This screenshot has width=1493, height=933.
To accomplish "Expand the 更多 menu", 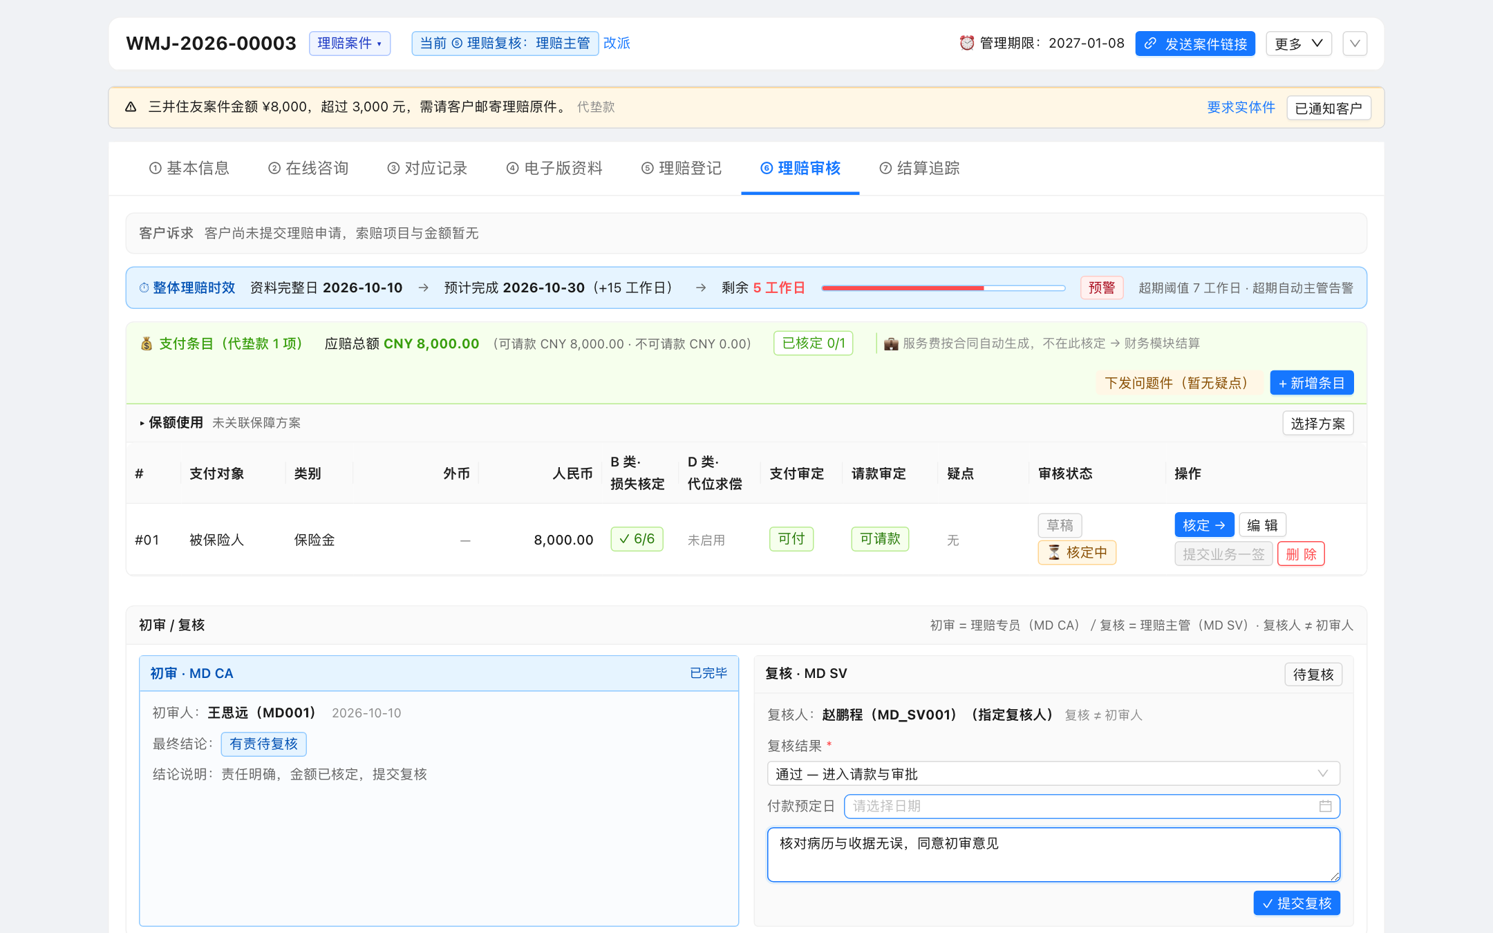I will [x=1299, y=44].
